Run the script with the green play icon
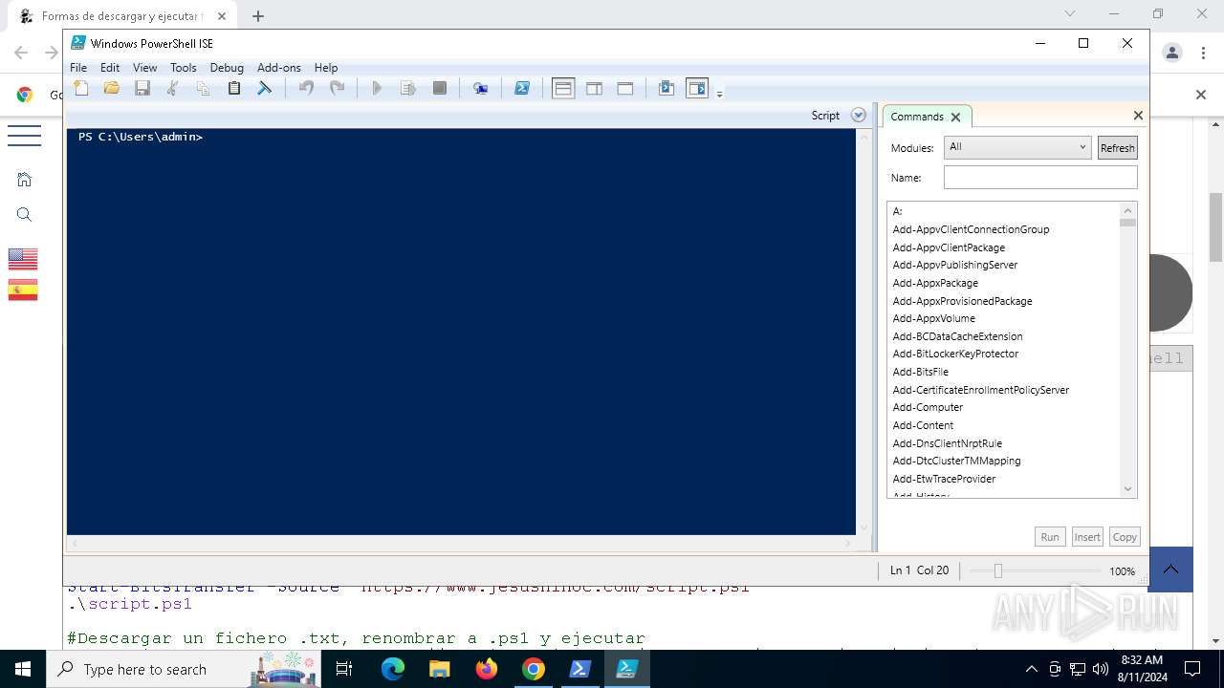1224x688 pixels. [377, 88]
